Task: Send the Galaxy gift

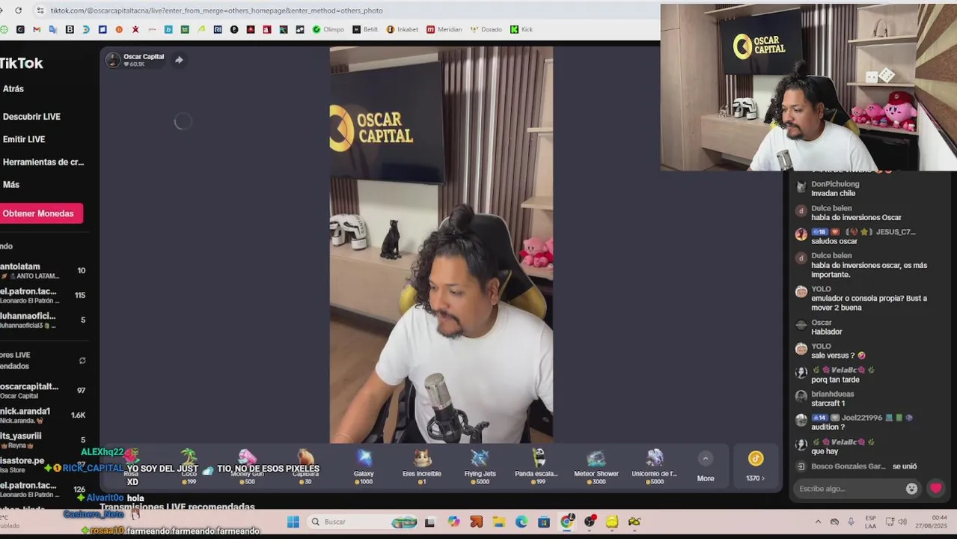Action: tap(364, 466)
